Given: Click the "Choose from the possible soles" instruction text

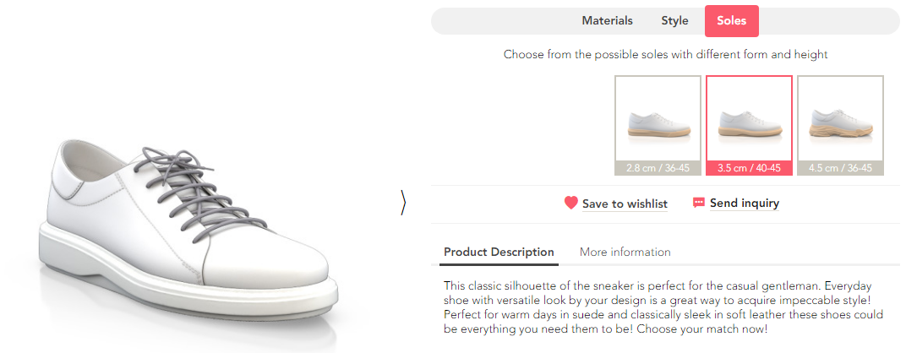Looking at the screenshot, I should 665,54.
